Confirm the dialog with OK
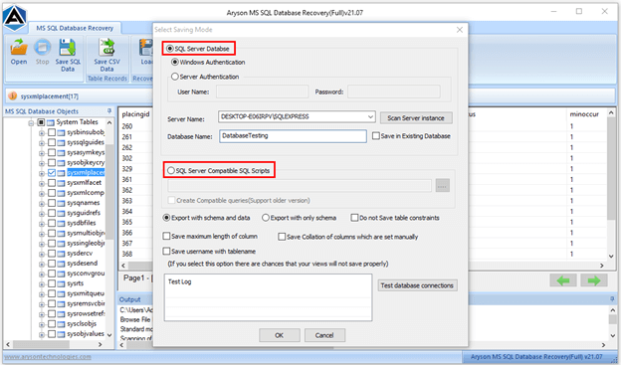The height and width of the screenshot is (365, 621). pos(280,335)
